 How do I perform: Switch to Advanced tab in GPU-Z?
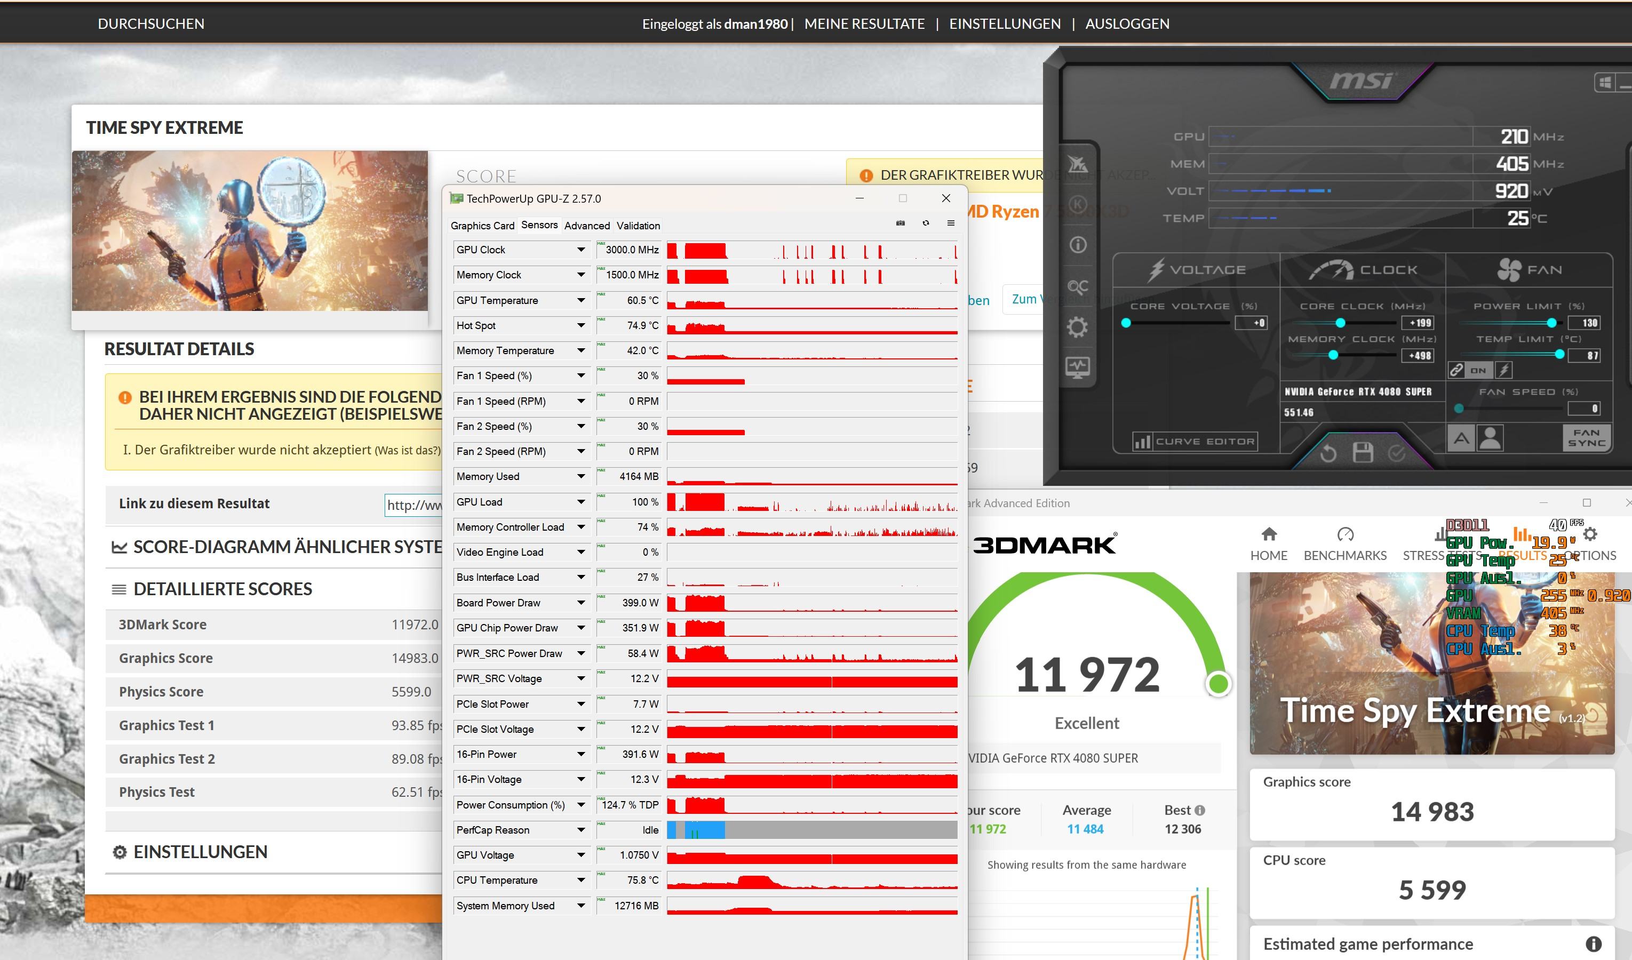pyautogui.click(x=587, y=225)
